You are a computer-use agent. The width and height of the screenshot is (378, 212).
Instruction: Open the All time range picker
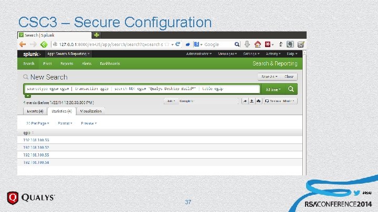click(x=273, y=90)
